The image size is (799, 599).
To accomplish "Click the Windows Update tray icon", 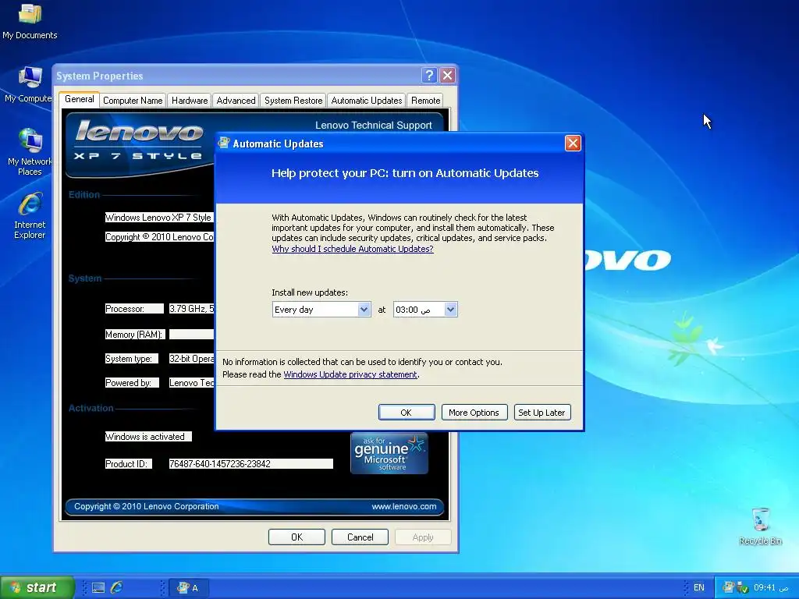I will click(x=729, y=588).
